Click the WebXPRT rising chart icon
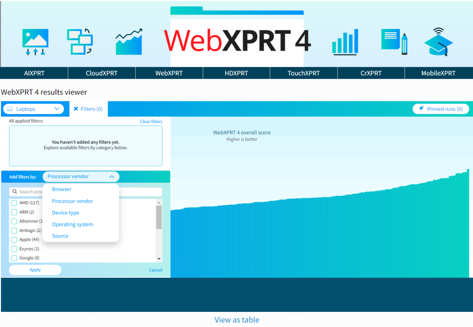This screenshot has width=473, height=327. click(129, 42)
